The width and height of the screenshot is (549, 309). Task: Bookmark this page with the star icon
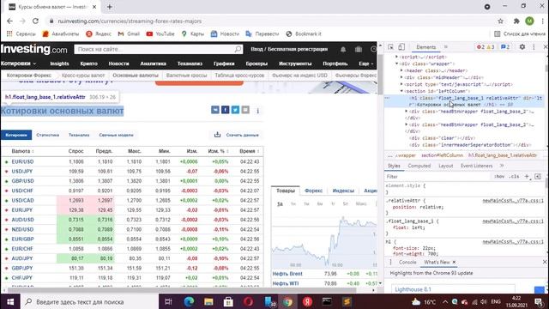pyautogui.click(x=501, y=21)
